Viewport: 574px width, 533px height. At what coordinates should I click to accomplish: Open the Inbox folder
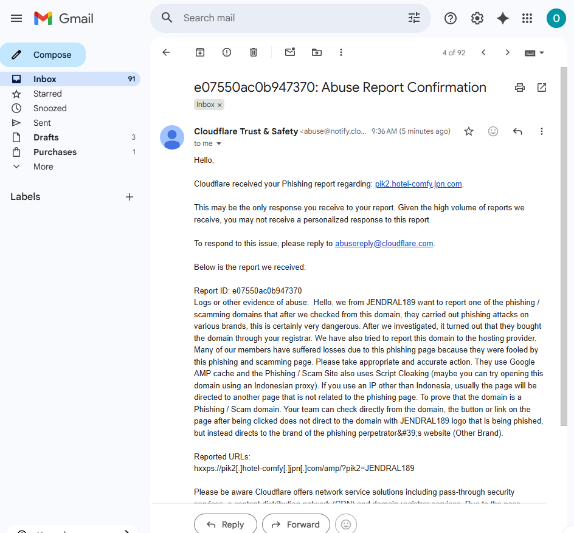click(x=70, y=79)
